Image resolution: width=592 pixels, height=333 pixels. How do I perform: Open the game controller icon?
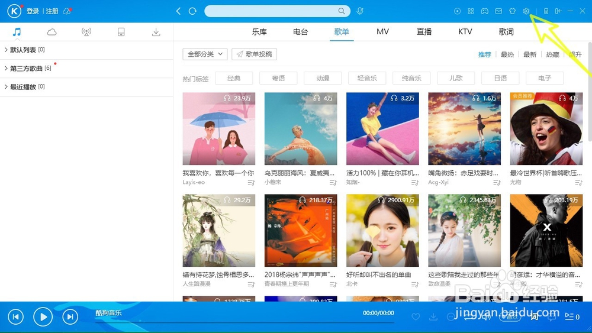coord(484,11)
